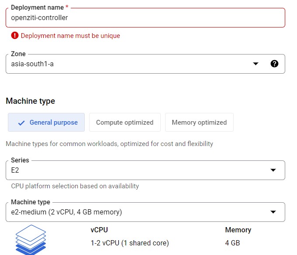
Task: Click the E2 series value
Action: 15,170
